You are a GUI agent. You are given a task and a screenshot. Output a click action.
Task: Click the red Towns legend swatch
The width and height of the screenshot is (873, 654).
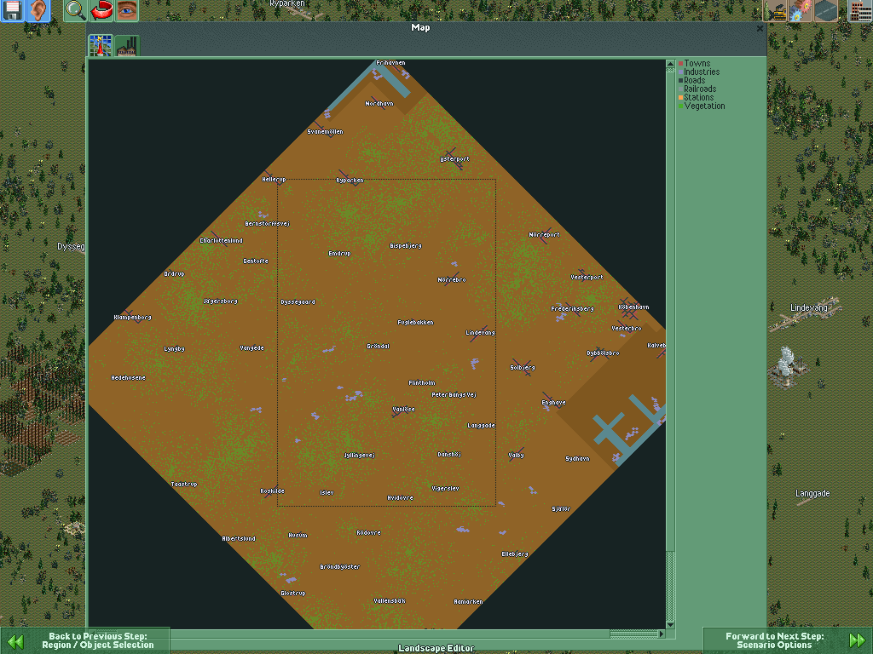pyautogui.click(x=680, y=63)
